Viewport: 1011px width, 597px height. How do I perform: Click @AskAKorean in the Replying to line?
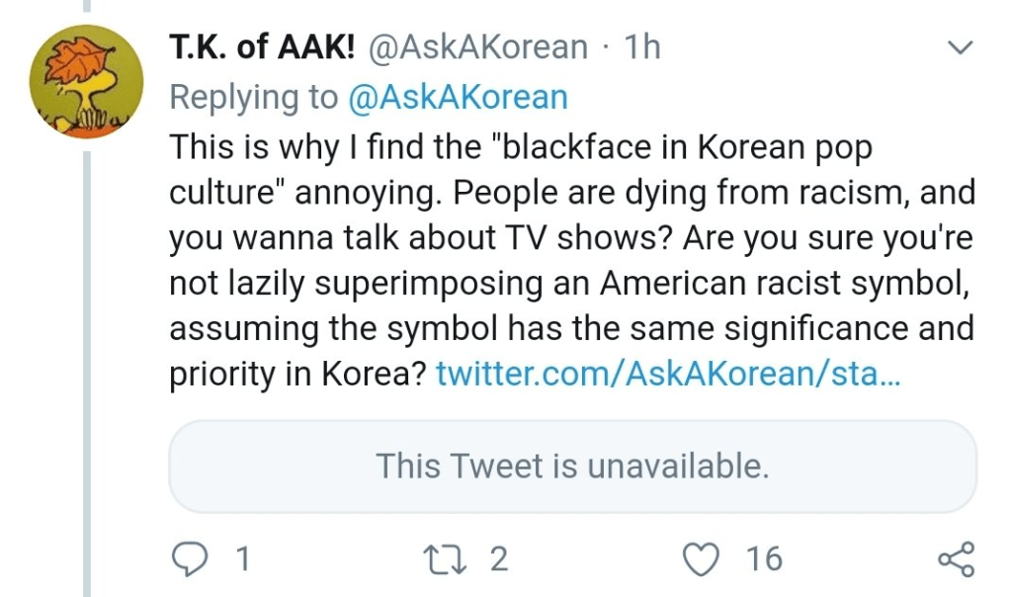(458, 97)
